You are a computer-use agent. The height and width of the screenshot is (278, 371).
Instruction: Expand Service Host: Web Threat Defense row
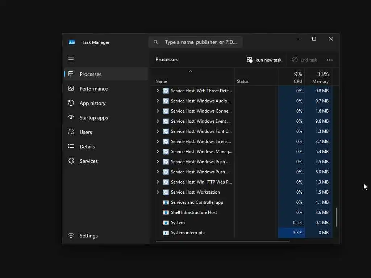[x=158, y=91]
